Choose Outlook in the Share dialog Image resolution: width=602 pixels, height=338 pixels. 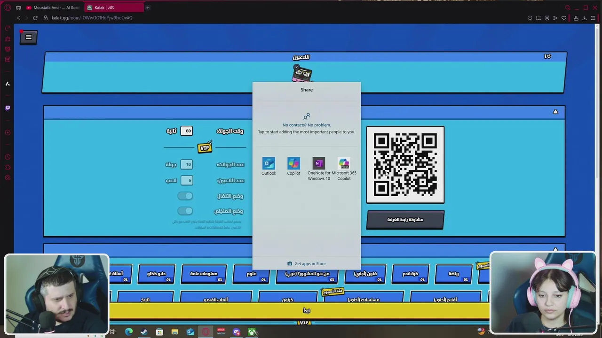pyautogui.click(x=269, y=167)
